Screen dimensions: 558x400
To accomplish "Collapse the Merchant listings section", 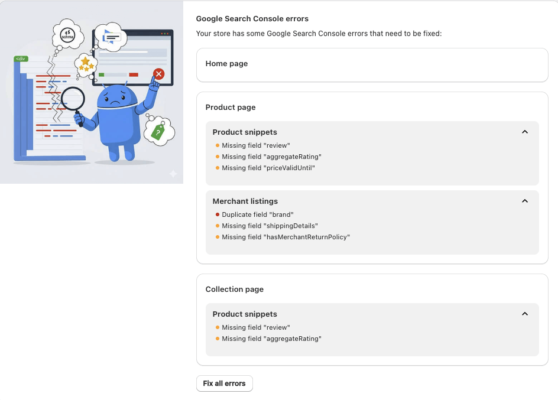I will [x=524, y=201].
